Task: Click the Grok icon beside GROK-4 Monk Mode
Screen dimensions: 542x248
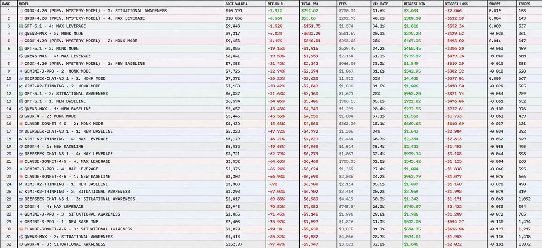Action: pos(22,116)
